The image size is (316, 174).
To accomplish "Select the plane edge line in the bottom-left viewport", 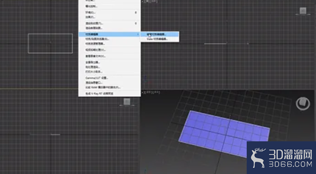I will coord(55,134).
